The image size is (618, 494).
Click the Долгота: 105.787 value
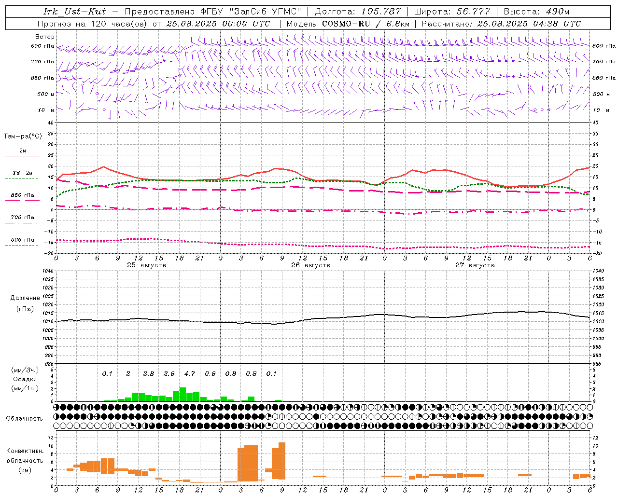point(358,12)
